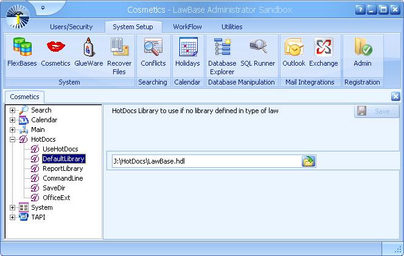Click the window resize grip
404x256 pixels.
coord(397,249)
